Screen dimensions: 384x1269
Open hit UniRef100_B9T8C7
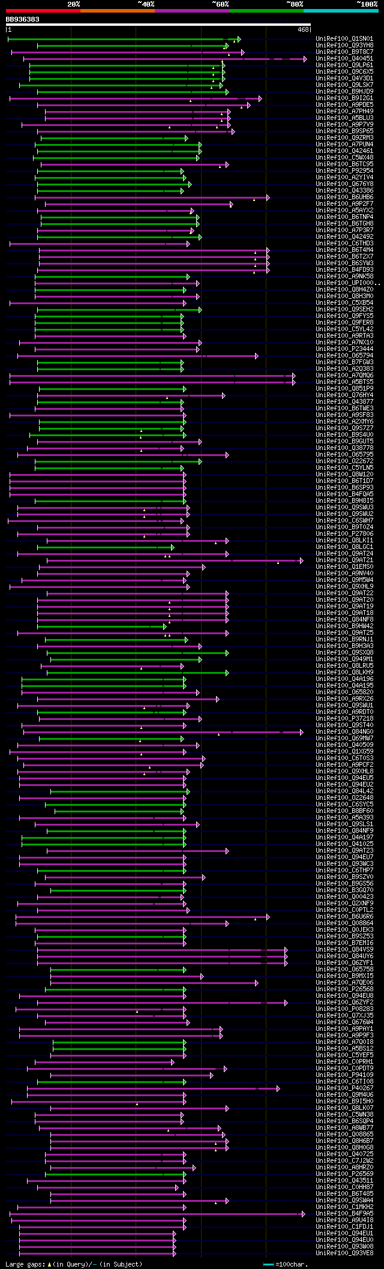tap(344, 52)
